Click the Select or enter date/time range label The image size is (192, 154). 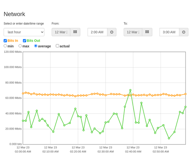[x=24, y=24]
